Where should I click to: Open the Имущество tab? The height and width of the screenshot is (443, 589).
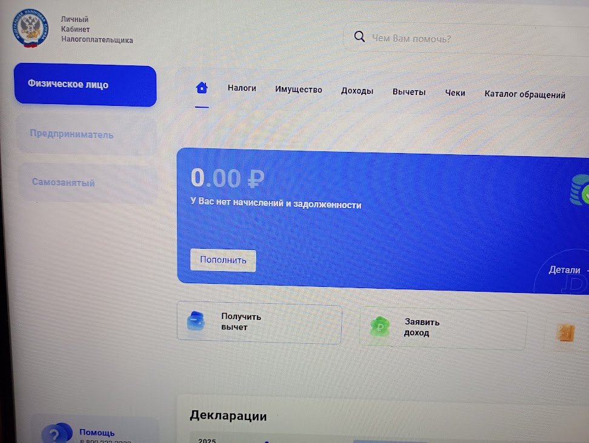click(x=299, y=90)
